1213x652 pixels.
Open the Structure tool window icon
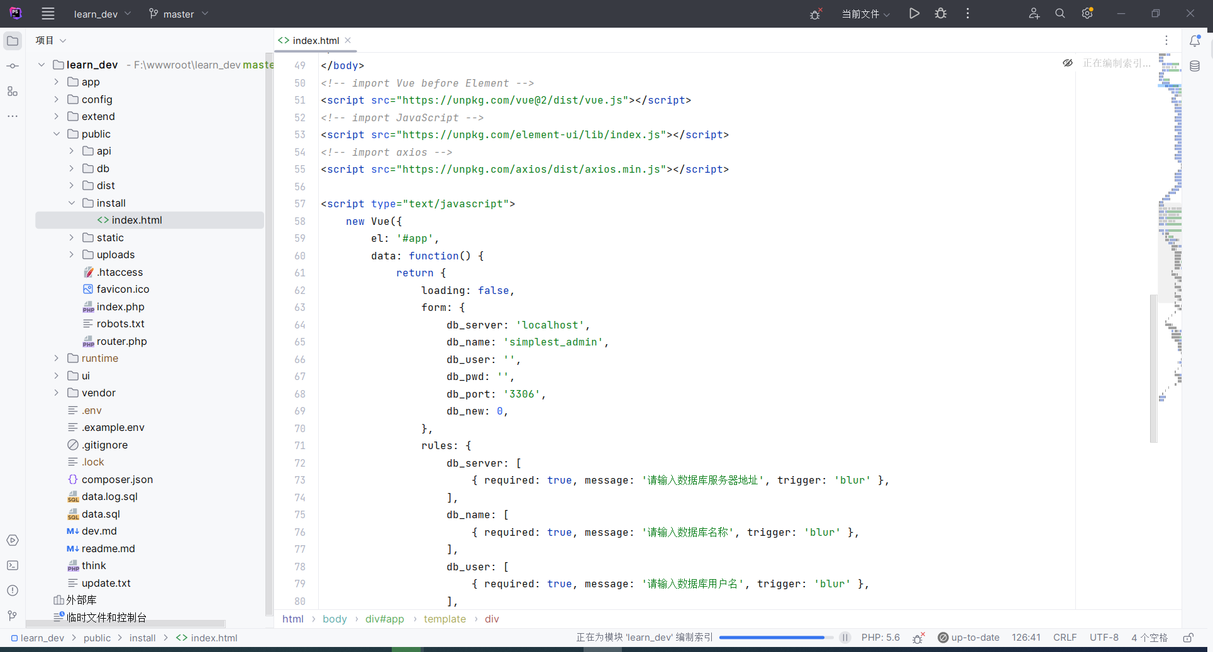click(13, 92)
